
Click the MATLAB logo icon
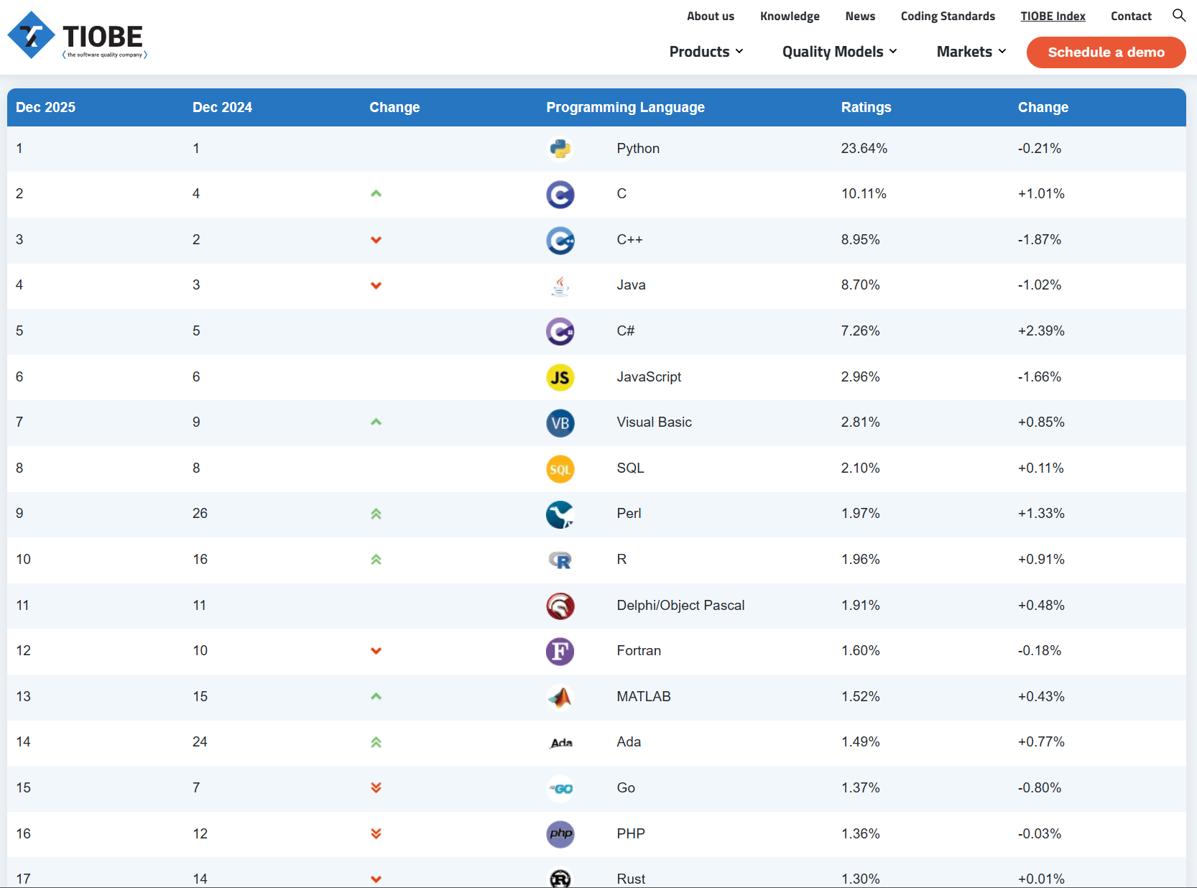click(x=560, y=697)
